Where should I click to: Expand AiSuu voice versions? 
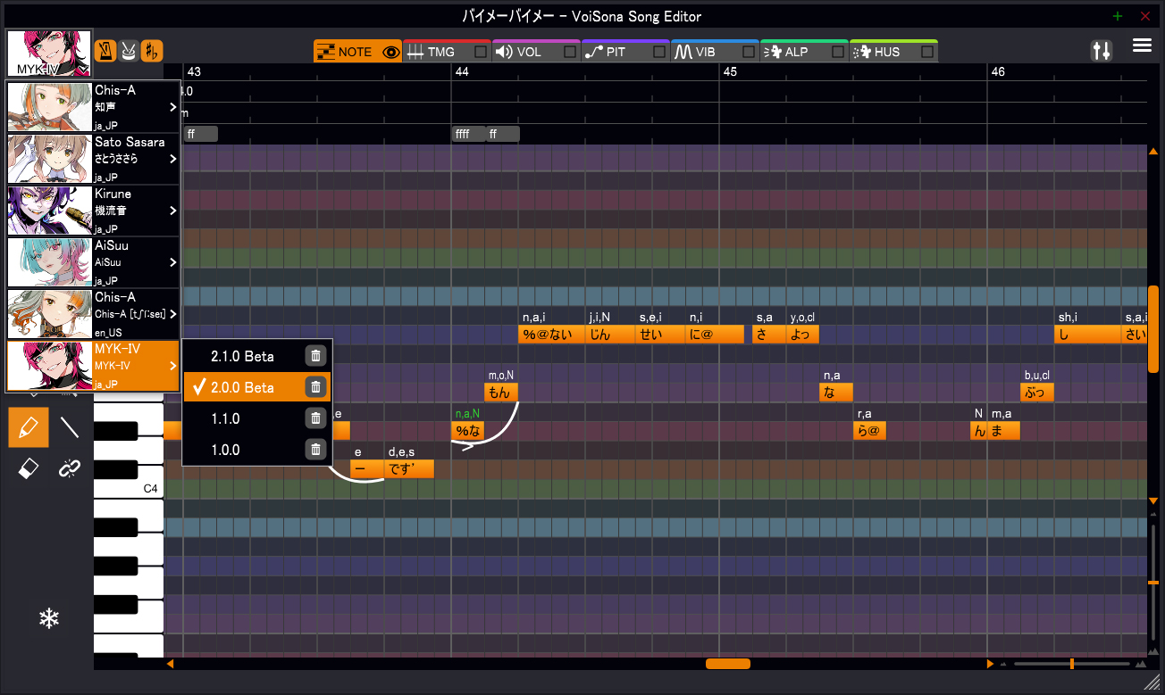172,262
